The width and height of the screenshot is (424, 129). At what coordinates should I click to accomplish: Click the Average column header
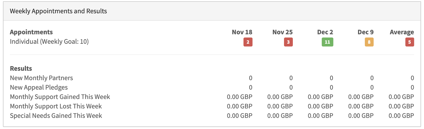tap(402, 32)
